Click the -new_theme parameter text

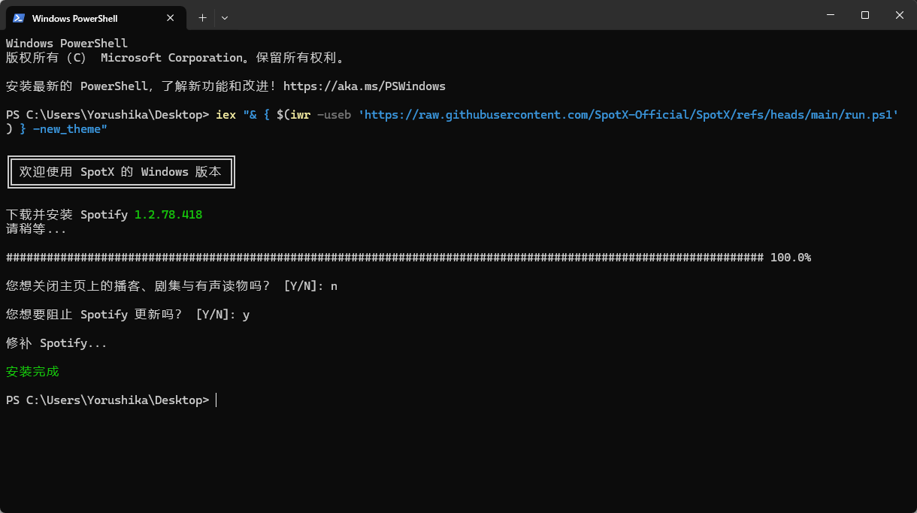tap(70, 129)
